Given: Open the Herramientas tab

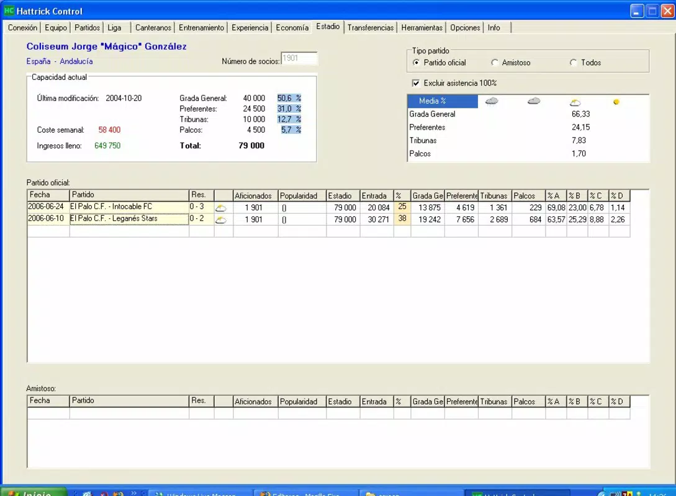Looking at the screenshot, I should [421, 27].
